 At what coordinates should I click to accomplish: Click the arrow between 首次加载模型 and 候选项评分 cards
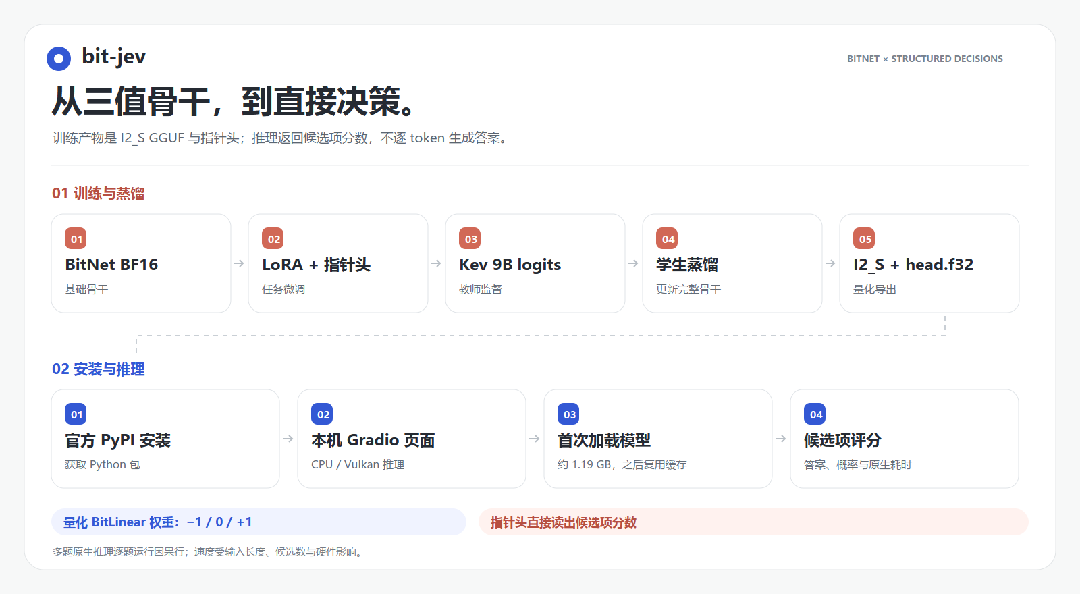[781, 439]
